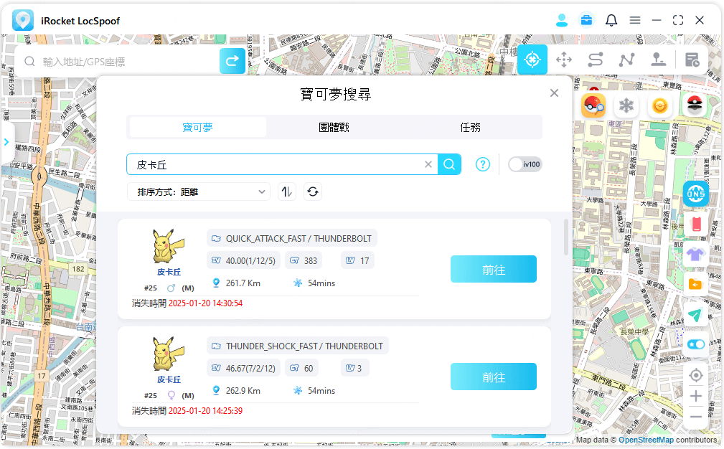Viewport: 724px width, 449px height.
Task: Open the notifications bell
Action: tap(611, 20)
